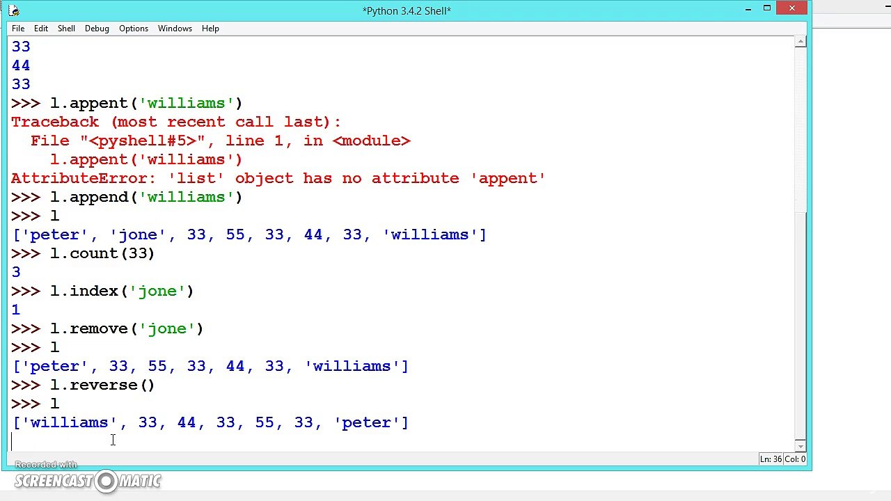The height and width of the screenshot is (501, 891).
Task: Click the l.append('williams') command line
Action: 126,197
